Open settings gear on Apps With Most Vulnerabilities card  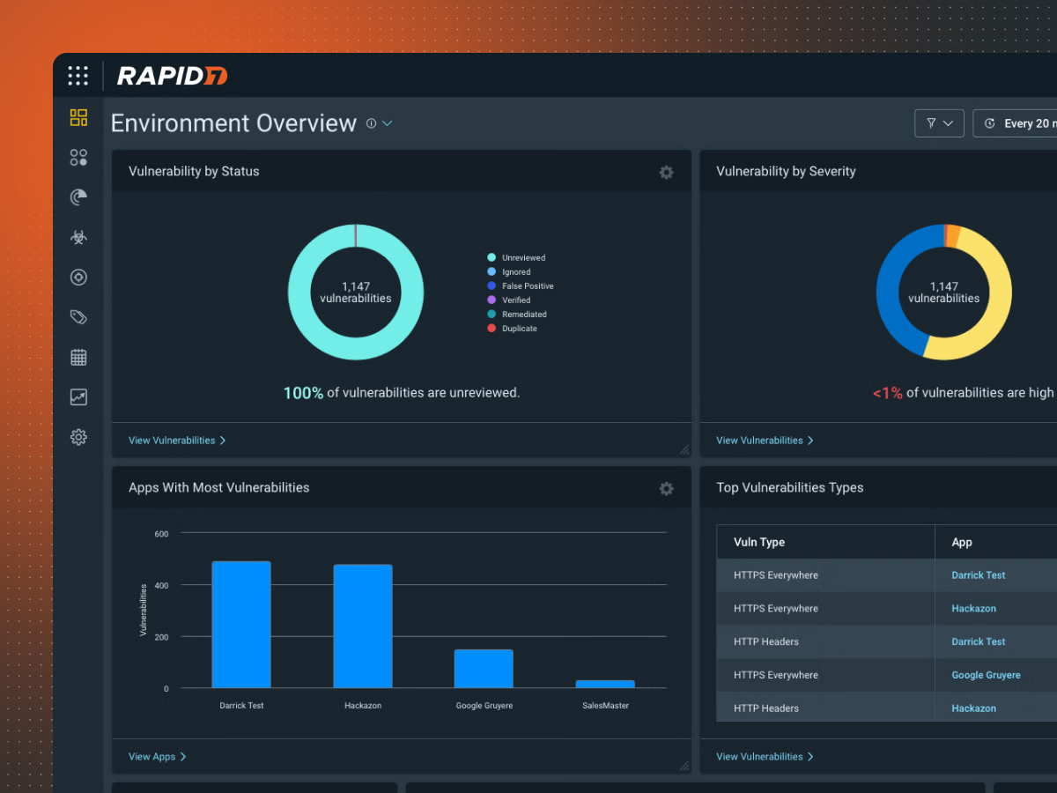coord(667,488)
